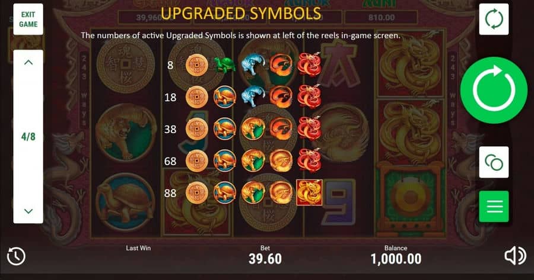Go to next paytable page chevron
Viewport: 534px width, 280px height.
tap(28, 211)
